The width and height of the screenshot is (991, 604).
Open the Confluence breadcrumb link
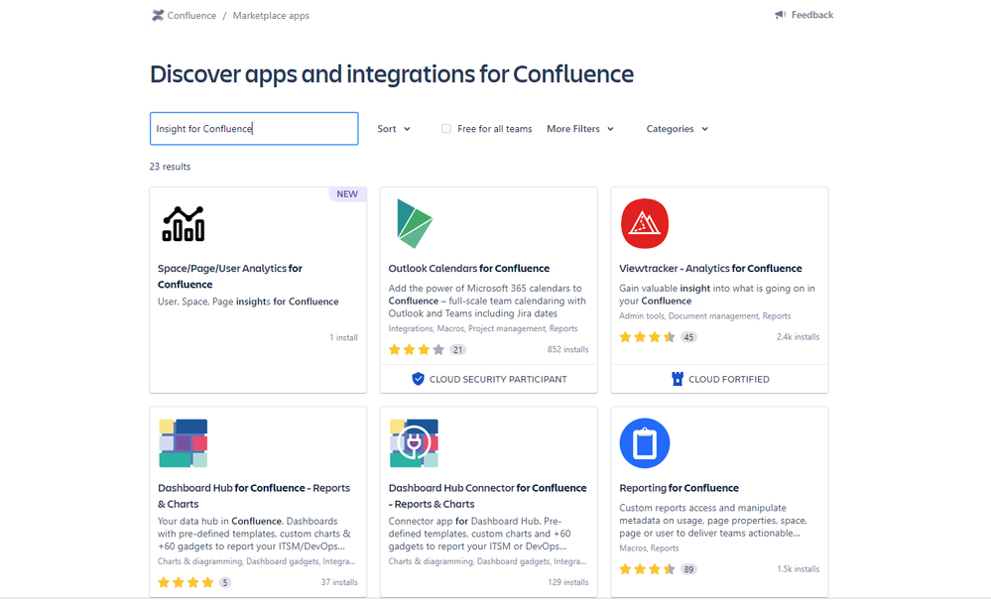[x=191, y=15]
